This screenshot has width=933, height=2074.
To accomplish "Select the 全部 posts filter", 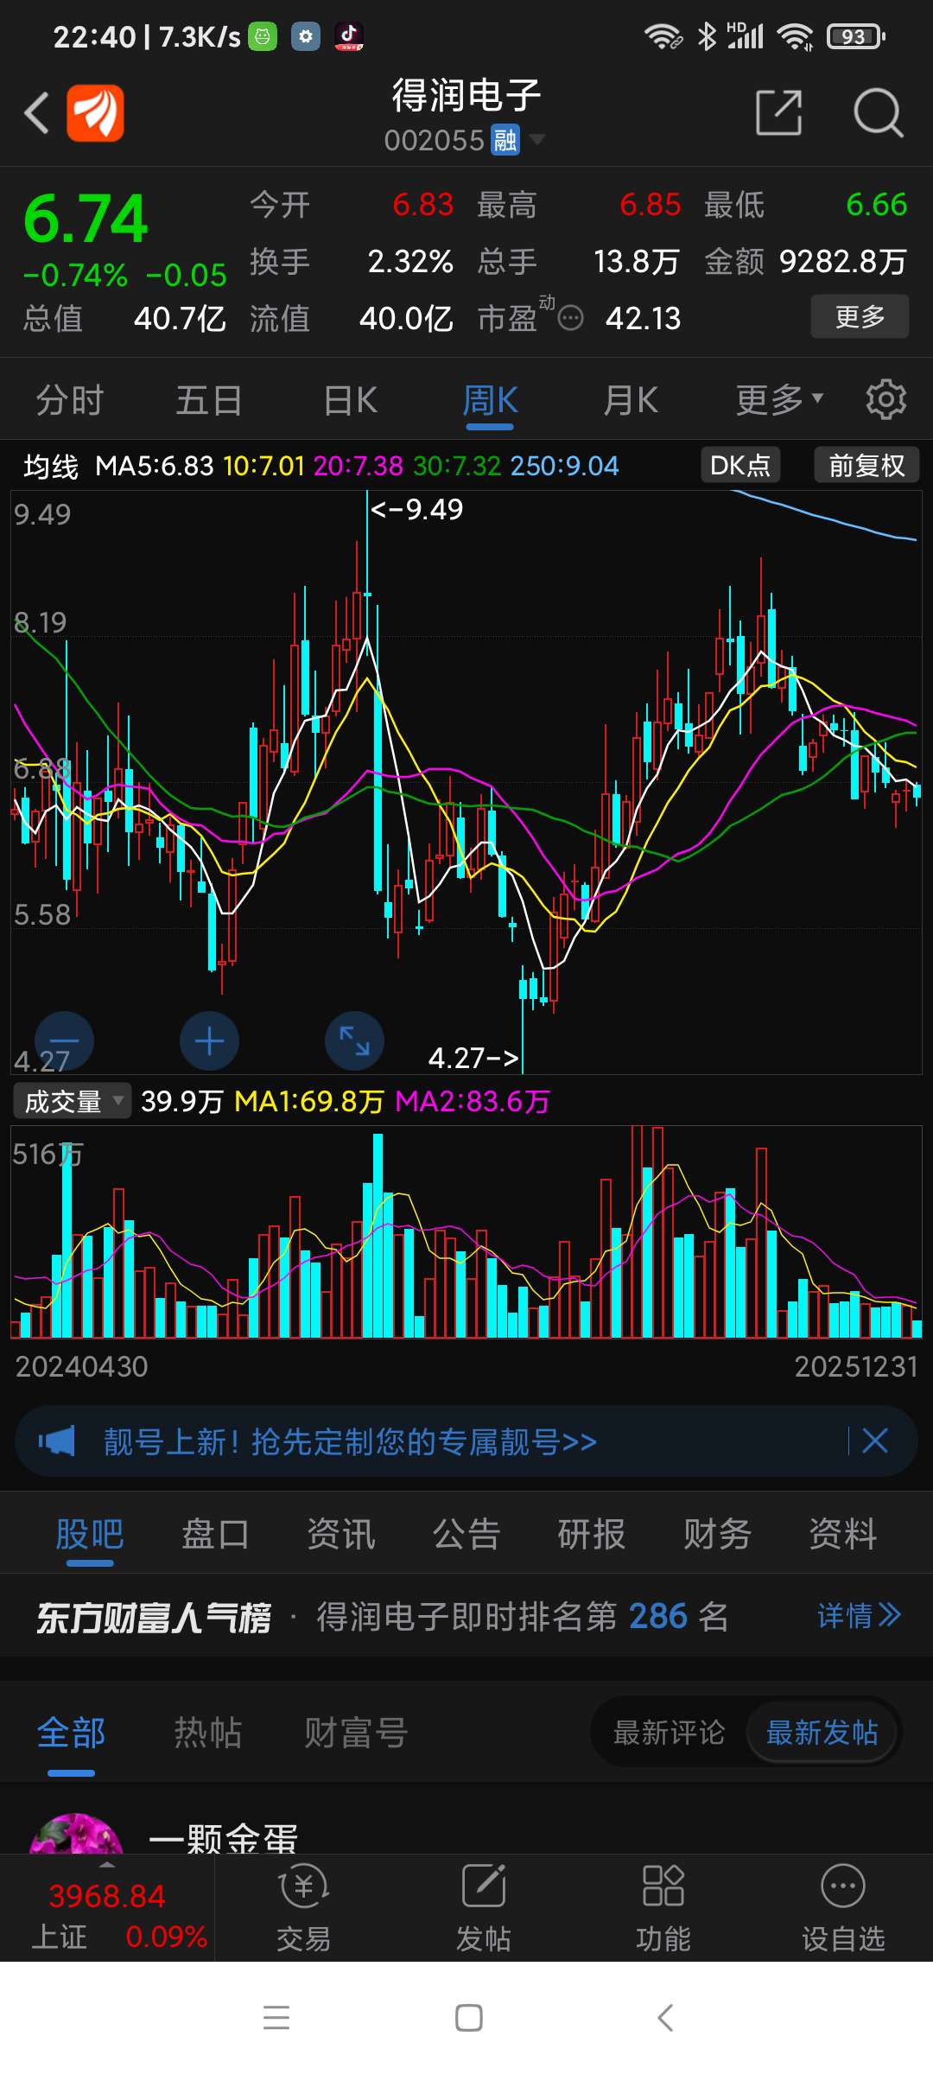I will tap(71, 1733).
